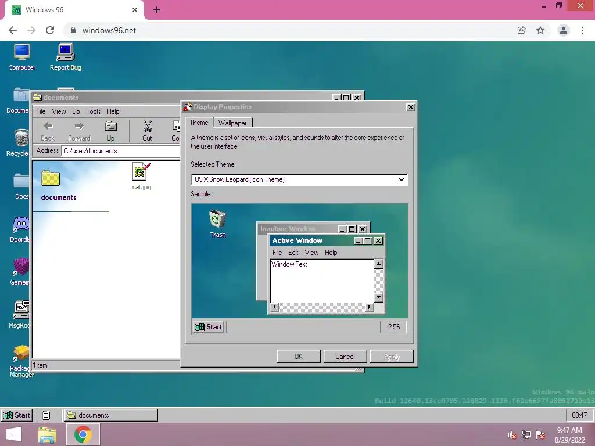This screenshot has width=595, height=446.
Task: Click Edit in the sample window menu
Action: point(293,253)
